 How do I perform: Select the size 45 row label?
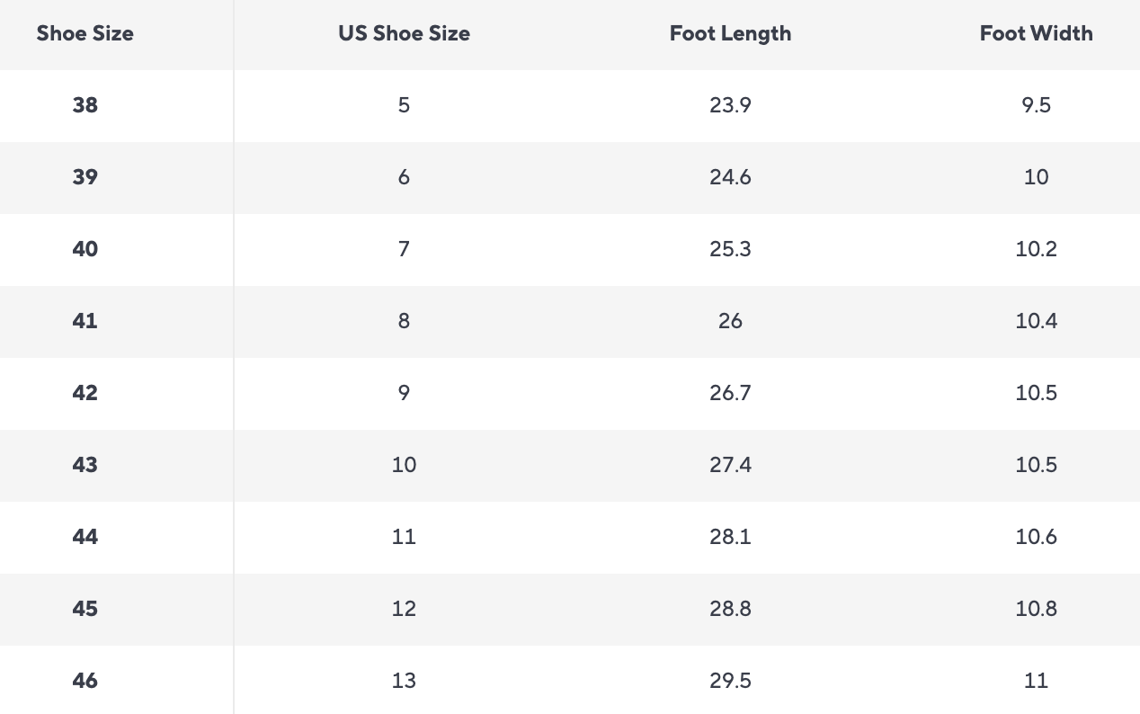tap(85, 609)
